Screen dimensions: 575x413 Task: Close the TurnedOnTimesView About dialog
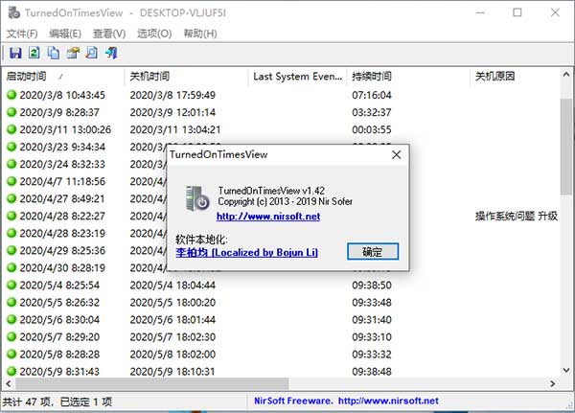[396, 153]
